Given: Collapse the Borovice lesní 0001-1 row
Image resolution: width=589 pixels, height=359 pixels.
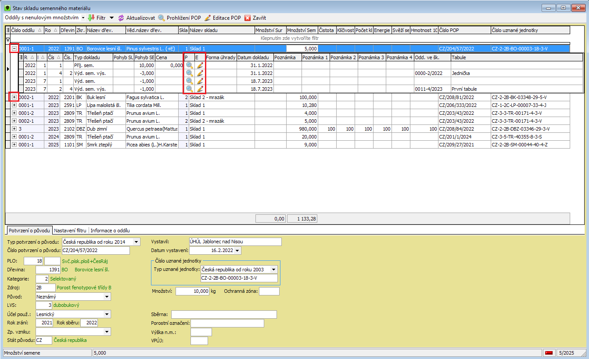Looking at the screenshot, I should pyautogui.click(x=14, y=49).
